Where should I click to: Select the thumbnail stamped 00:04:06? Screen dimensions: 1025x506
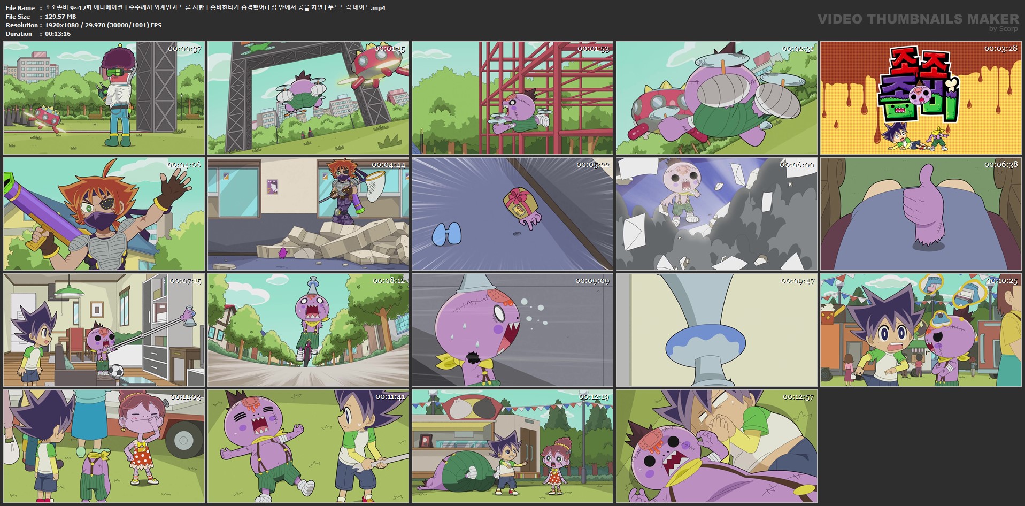coord(104,214)
